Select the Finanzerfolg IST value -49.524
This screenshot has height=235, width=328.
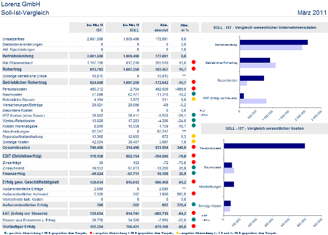96,173
